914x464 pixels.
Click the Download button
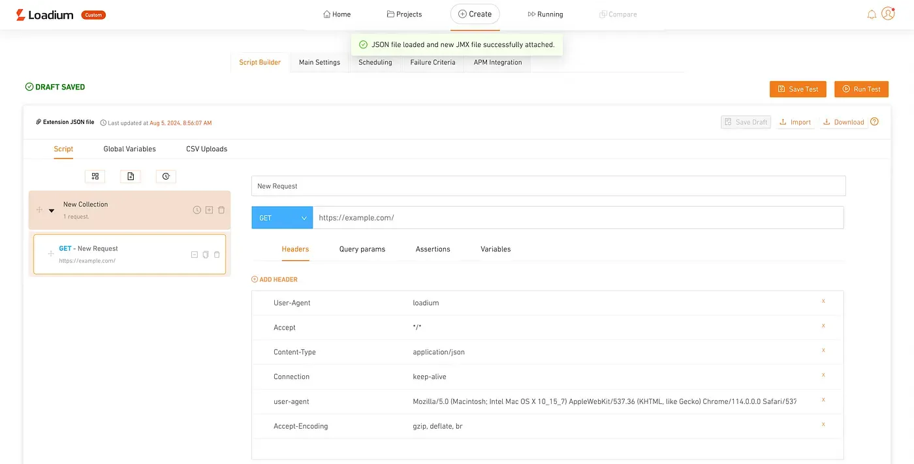tap(843, 122)
